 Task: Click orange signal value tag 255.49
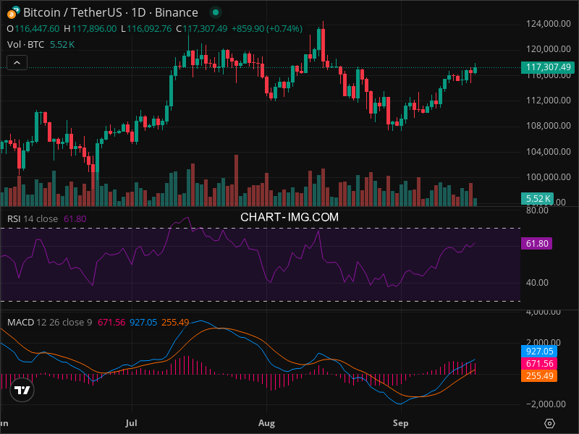[x=538, y=376]
